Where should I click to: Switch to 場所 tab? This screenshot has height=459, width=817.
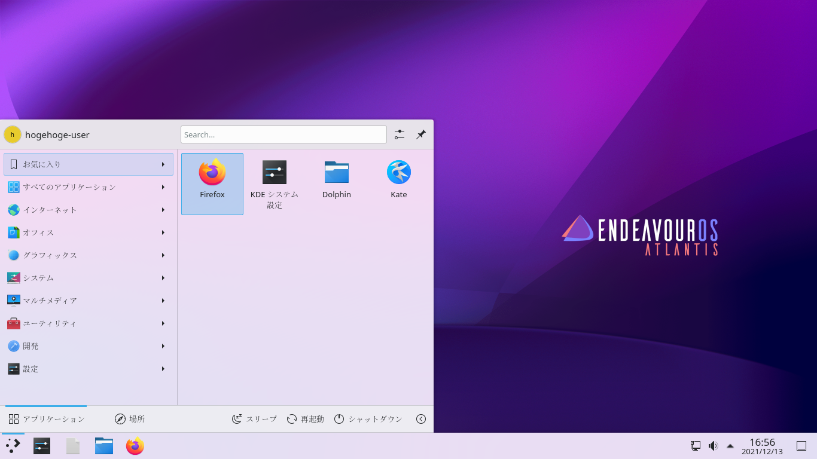click(130, 419)
